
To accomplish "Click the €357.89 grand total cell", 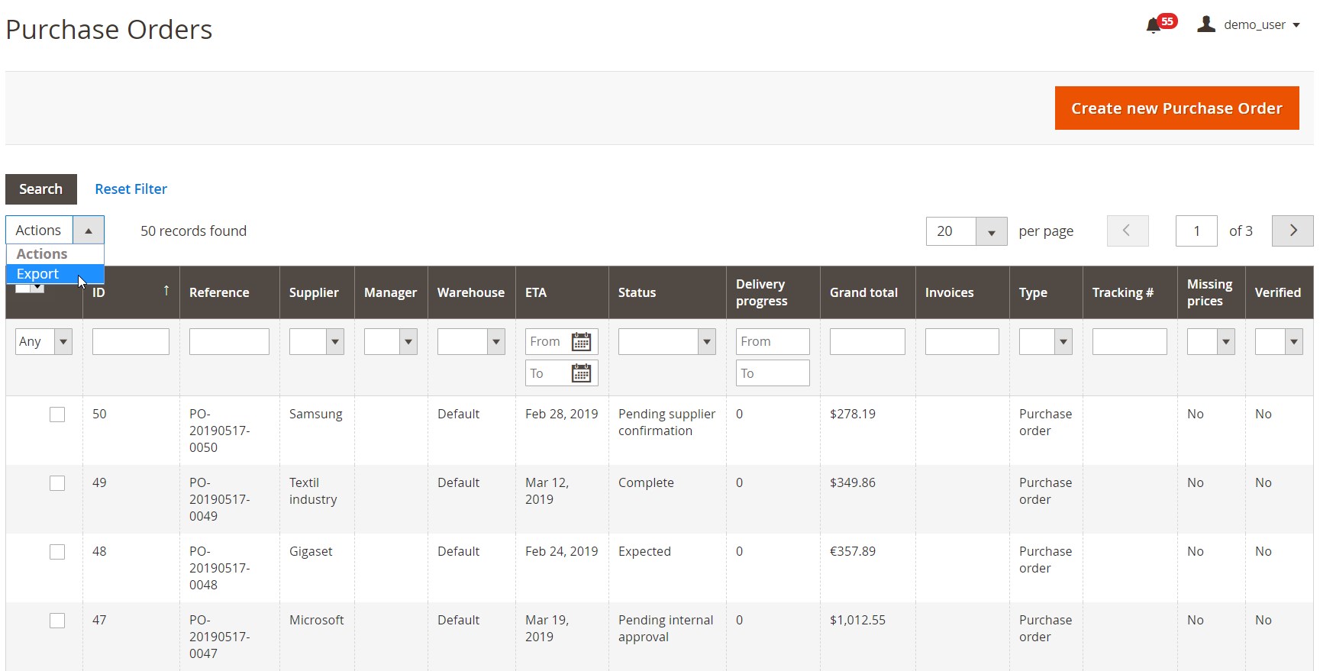I will point(853,551).
